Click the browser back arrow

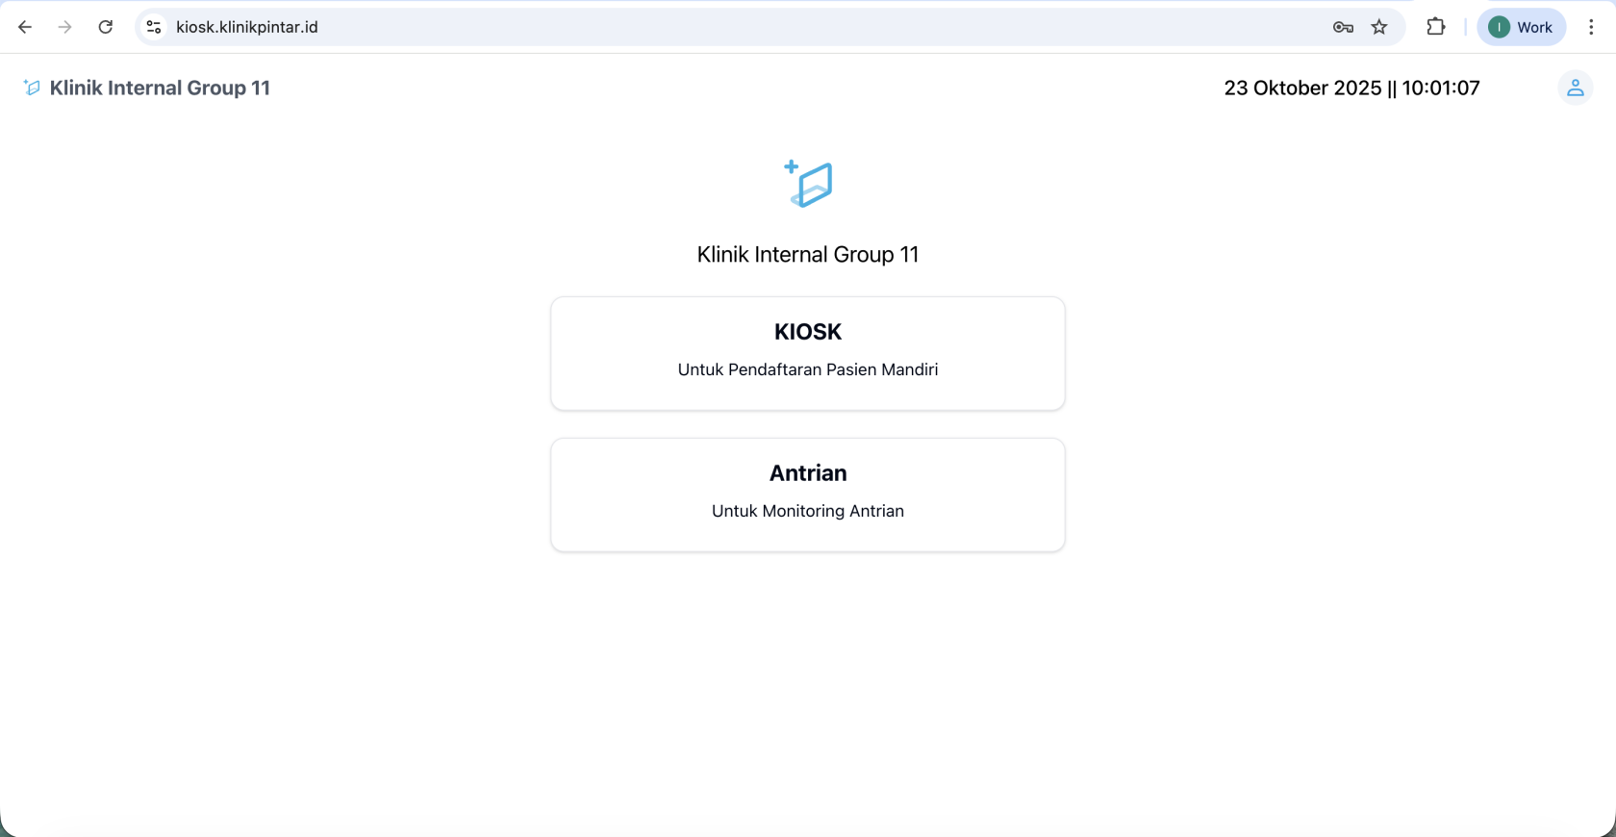[x=25, y=27]
